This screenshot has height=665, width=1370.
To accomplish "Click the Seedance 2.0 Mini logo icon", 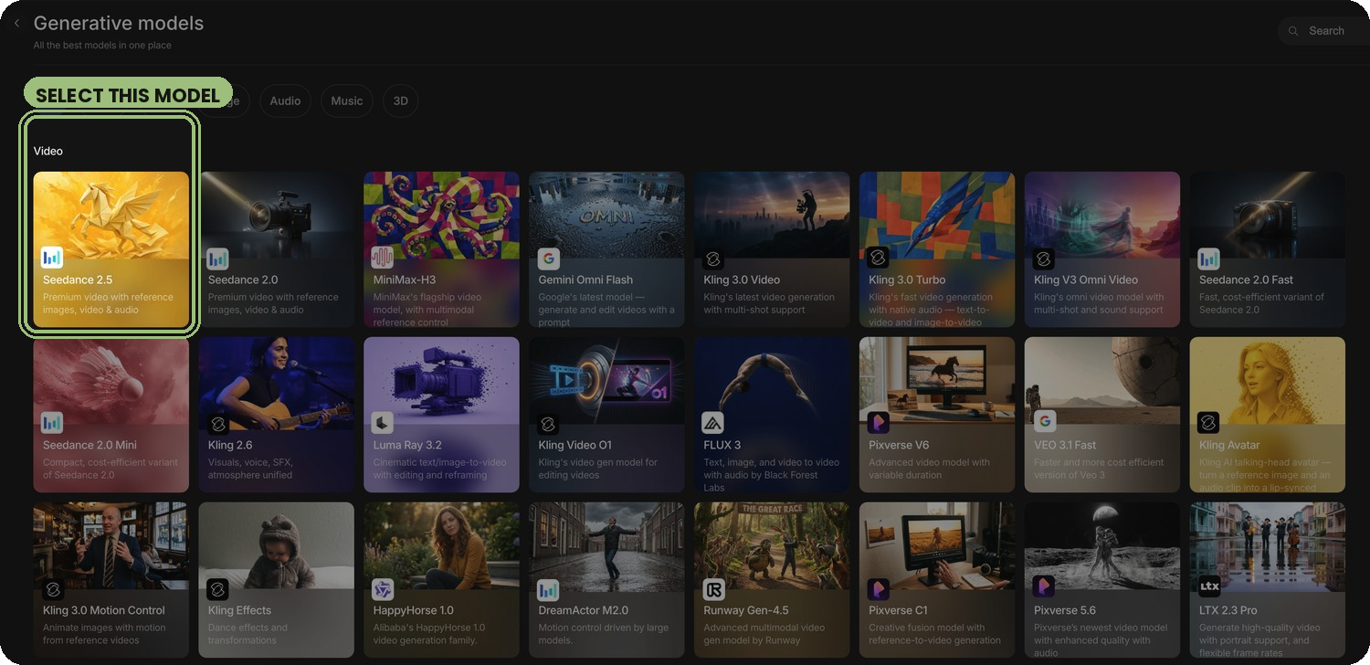I will [52, 423].
